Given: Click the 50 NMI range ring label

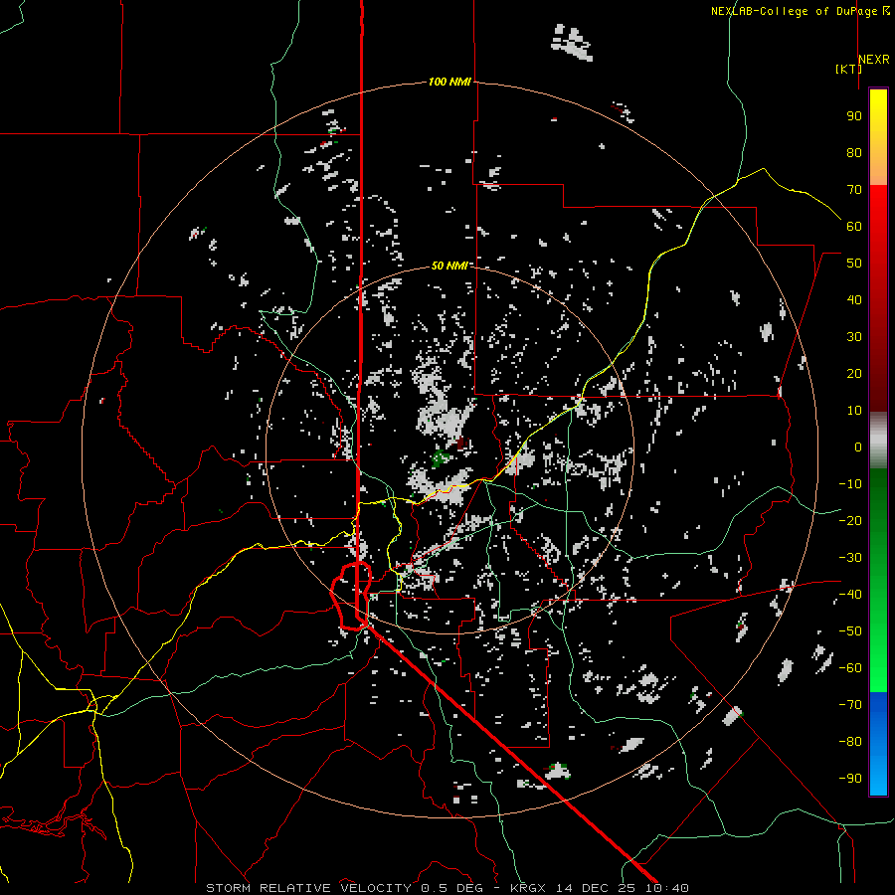Looking at the screenshot, I should click(x=449, y=266).
